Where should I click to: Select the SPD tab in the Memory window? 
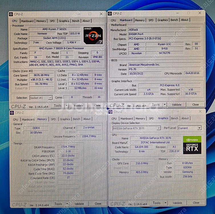[x=53, y=119]
